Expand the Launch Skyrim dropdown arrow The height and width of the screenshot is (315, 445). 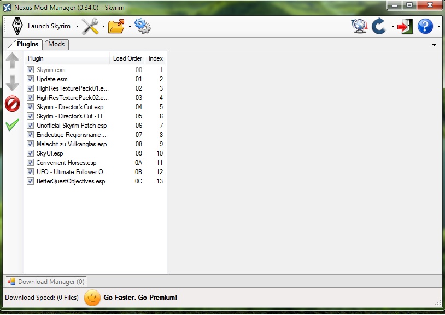[77, 27]
